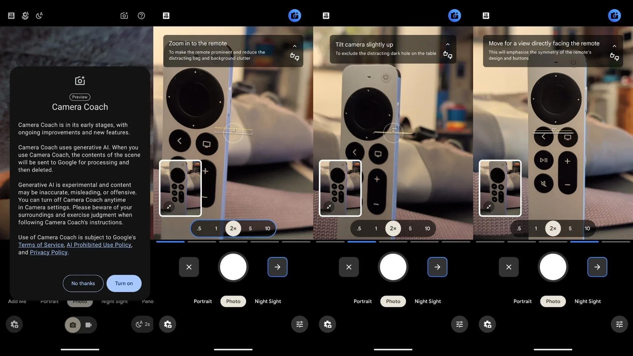Dismiss coaching with X in third panel

pyautogui.click(x=349, y=267)
